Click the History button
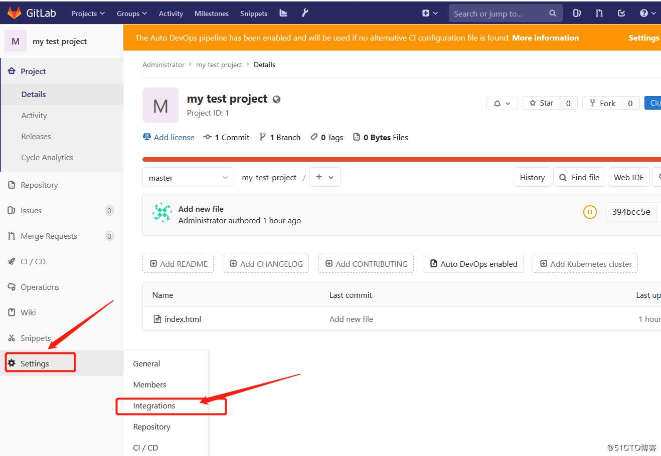 532,177
